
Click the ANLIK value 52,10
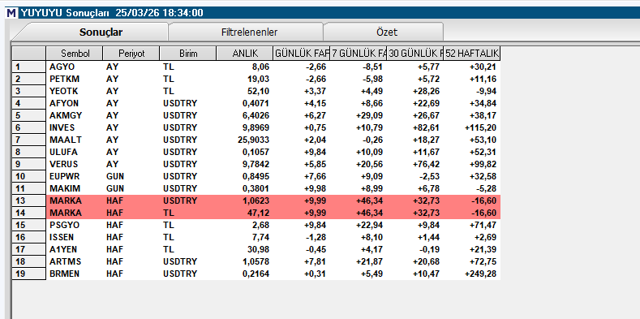click(x=259, y=91)
